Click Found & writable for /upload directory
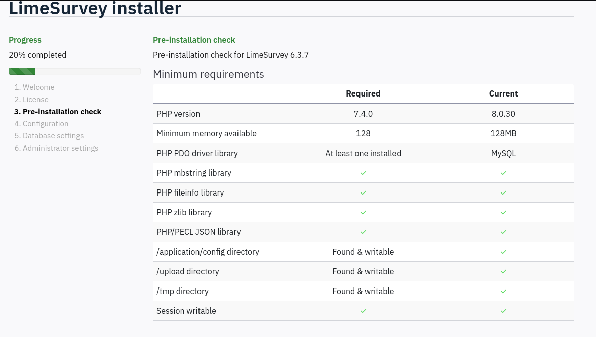Screen dimensions: 596x337 (363, 271)
